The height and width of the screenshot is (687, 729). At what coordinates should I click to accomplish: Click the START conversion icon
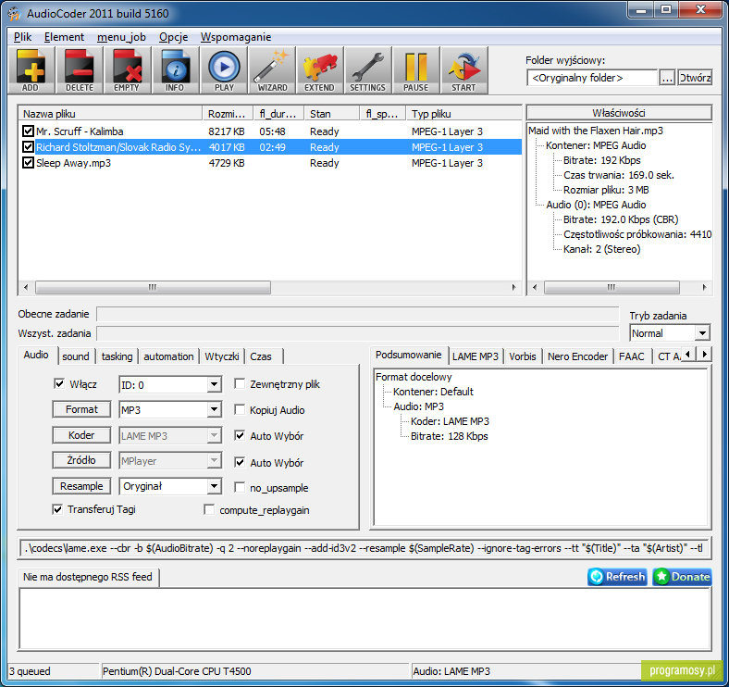pos(464,70)
